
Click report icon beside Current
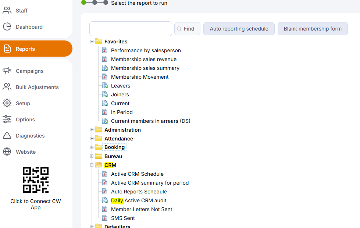105,103
